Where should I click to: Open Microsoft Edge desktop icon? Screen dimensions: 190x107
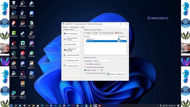(x=14, y=95)
